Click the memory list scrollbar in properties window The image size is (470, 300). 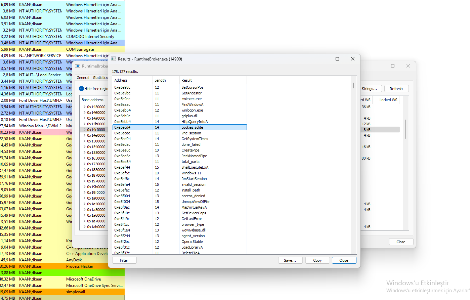click(x=406, y=129)
